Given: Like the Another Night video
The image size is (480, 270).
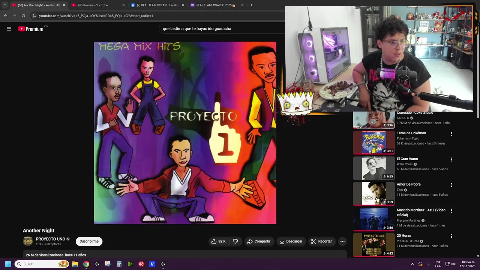Looking at the screenshot, I should point(218,241).
